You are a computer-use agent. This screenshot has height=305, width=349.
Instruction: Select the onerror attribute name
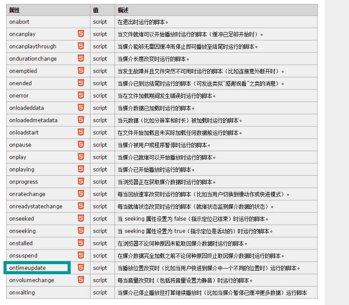pos(19,96)
